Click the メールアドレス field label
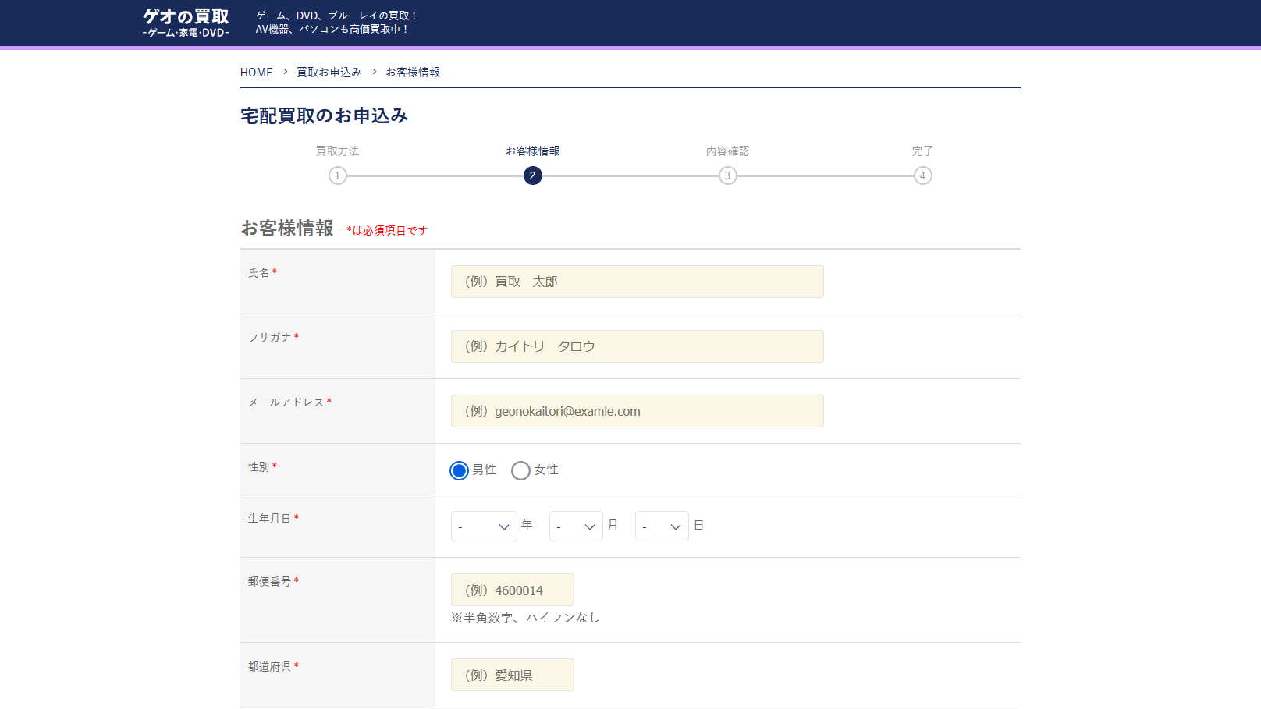Image resolution: width=1261 pixels, height=709 pixels. pos(289,402)
